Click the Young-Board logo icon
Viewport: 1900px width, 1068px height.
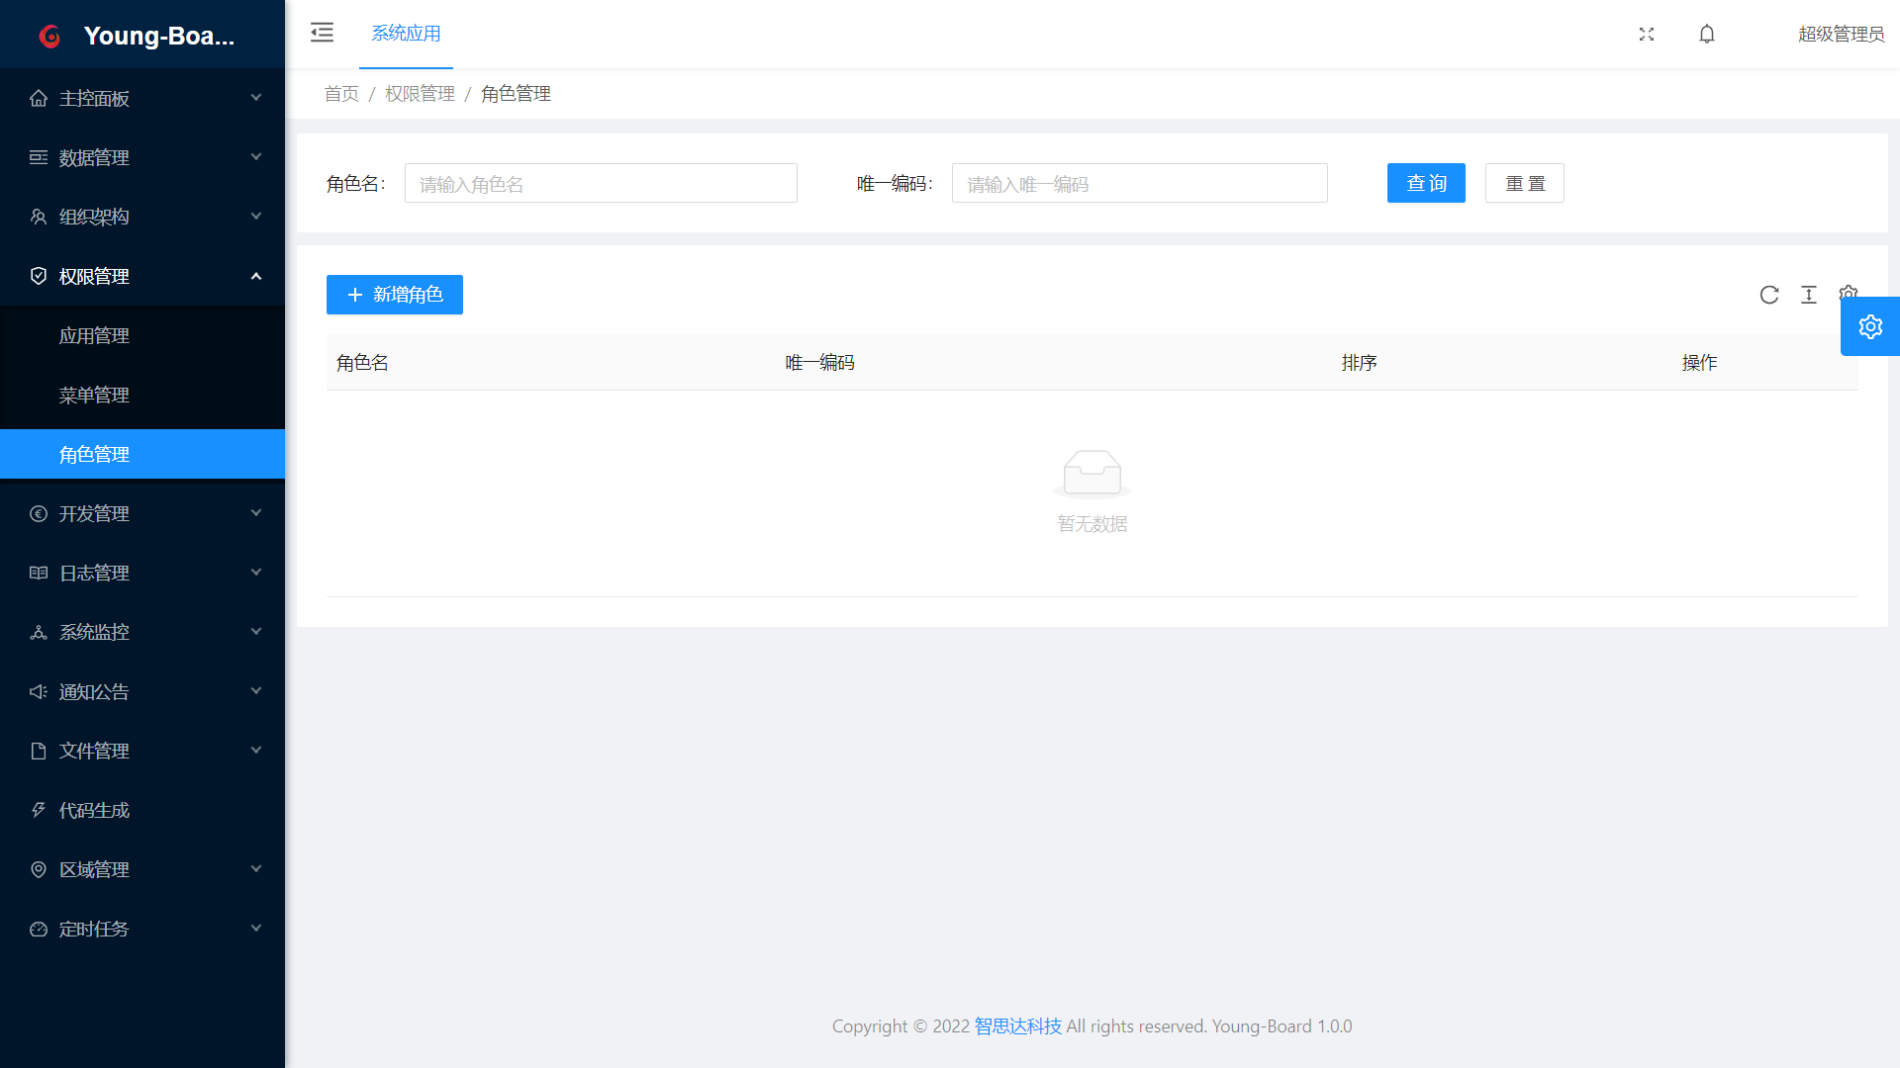tap(49, 36)
